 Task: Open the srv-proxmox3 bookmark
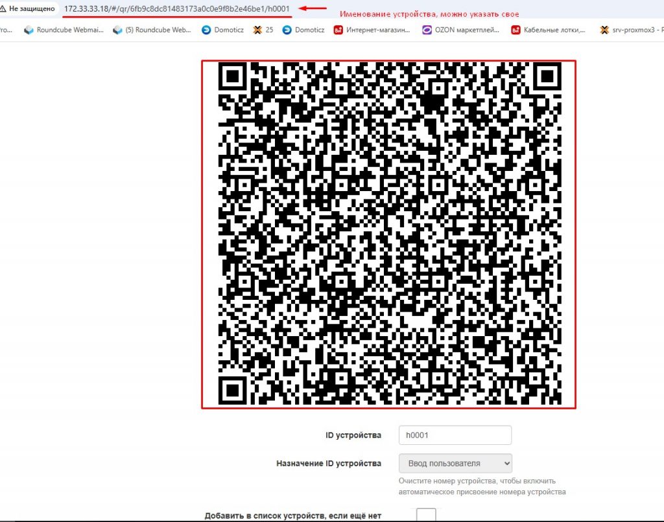(632, 30)
